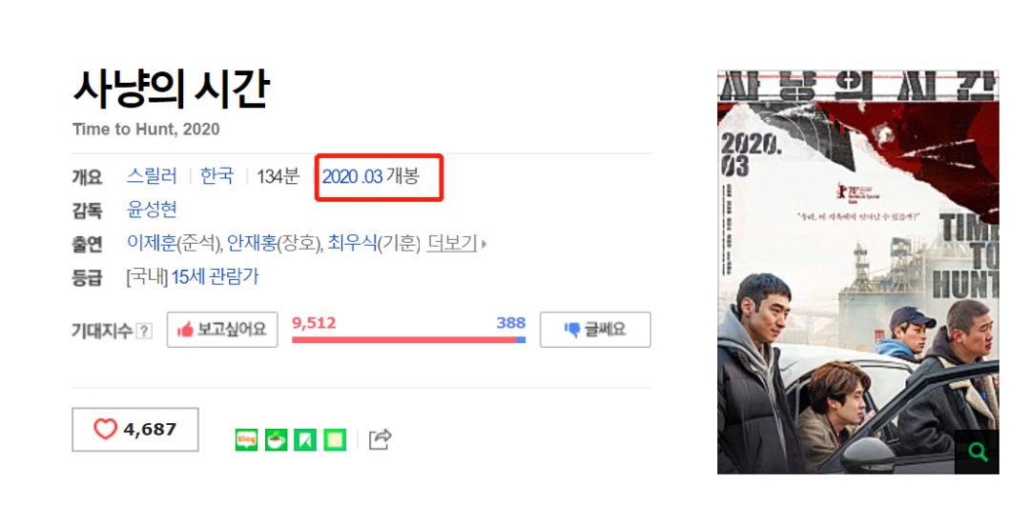Open the external share arrow icon

tap(380, 439)
